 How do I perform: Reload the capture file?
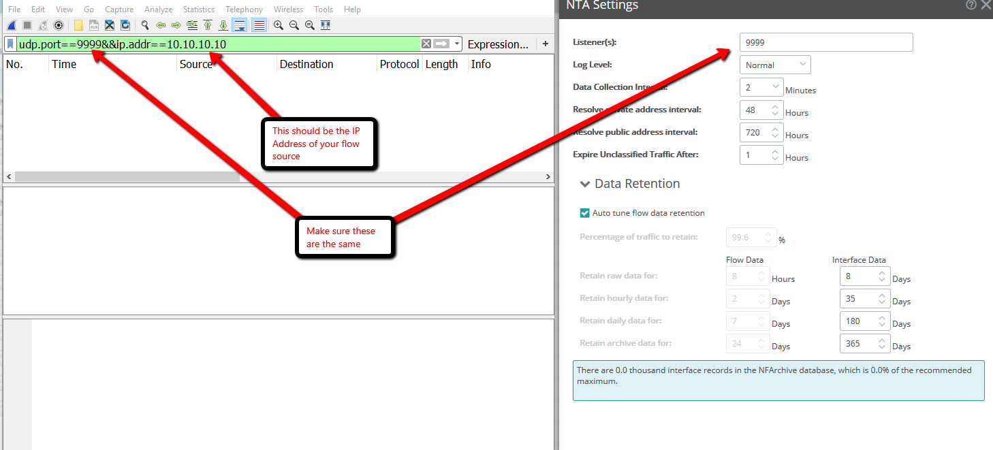click(x=125, y=25)
